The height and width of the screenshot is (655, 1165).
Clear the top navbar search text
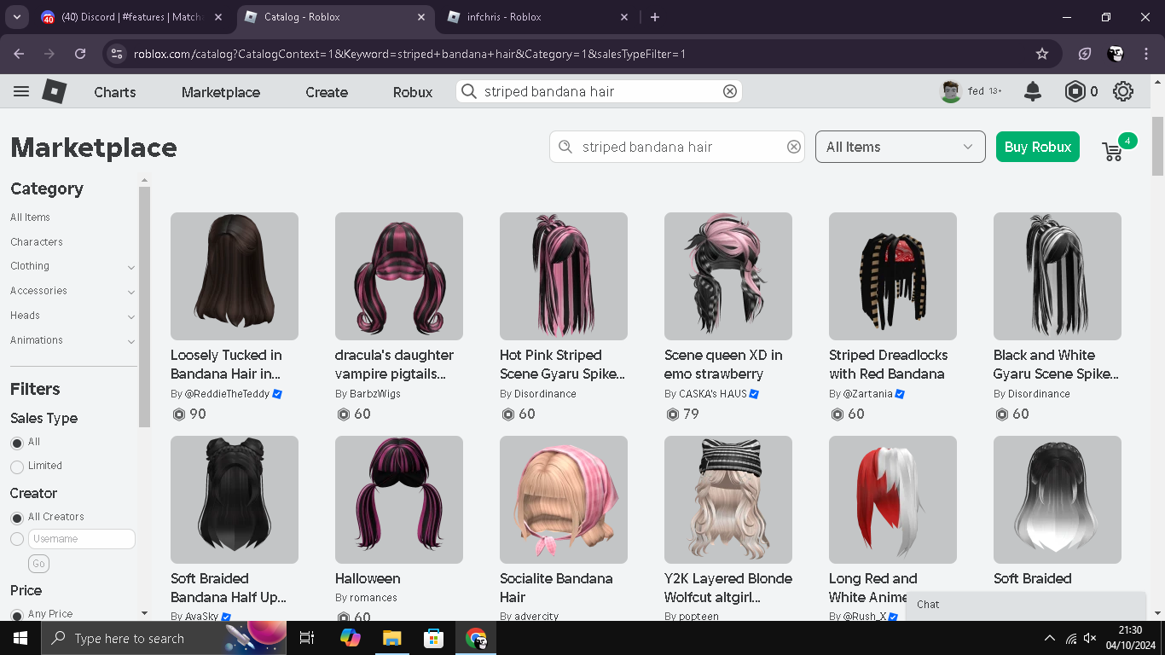click(x=730, y=91)
